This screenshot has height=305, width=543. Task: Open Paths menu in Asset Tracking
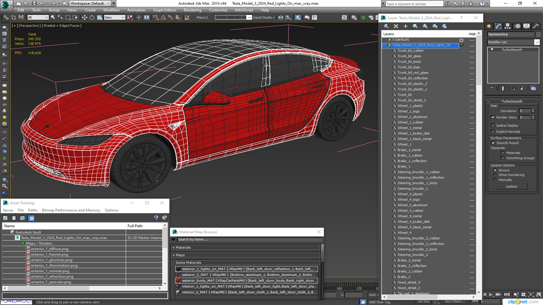(33, 210)
